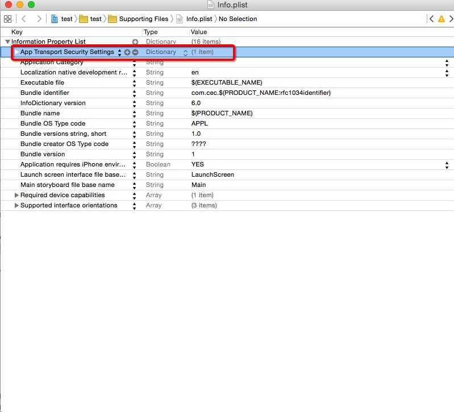This screenshot has width=454, height=412.
Task: Open key stepper for App Transport Security
Action: click(119, 52)
